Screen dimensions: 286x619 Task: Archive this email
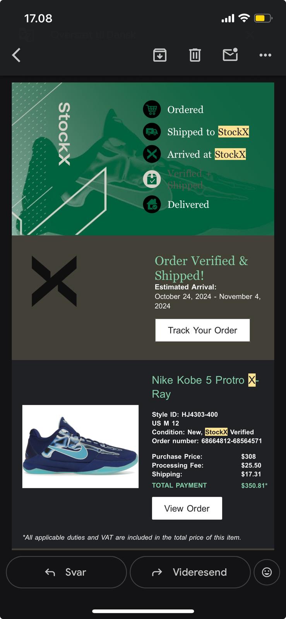[160, 55]
